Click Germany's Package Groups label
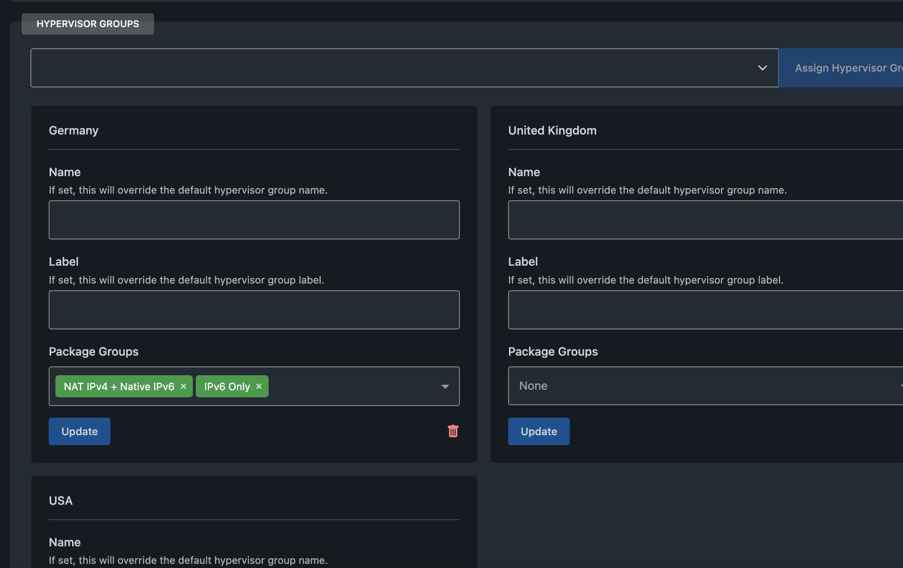903x568 pixels. tap(94, 351)
